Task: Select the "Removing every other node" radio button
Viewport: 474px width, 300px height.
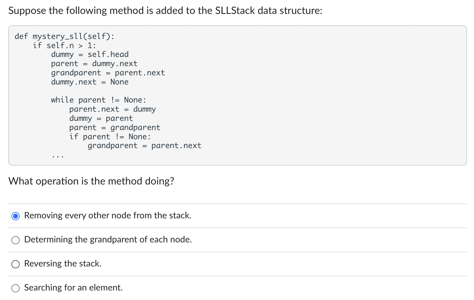Action: [16, 216]
